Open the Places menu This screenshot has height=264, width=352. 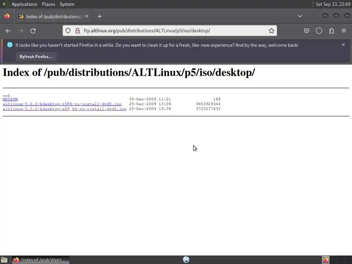pyautogui.click(x=48, y=4)
